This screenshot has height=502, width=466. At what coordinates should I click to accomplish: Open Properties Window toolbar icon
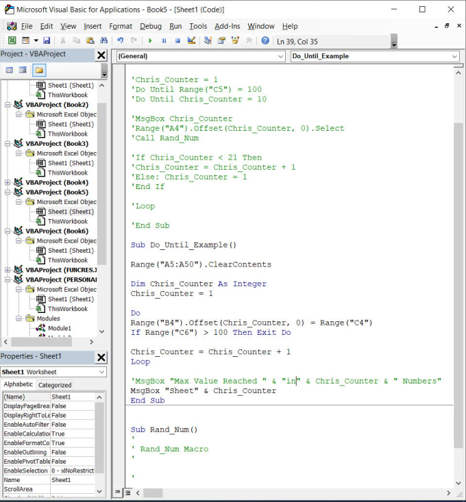(x=221, y=40)
